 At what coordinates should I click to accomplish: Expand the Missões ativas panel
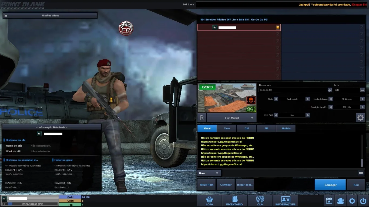pyautogui.click(x=50, y=15)
